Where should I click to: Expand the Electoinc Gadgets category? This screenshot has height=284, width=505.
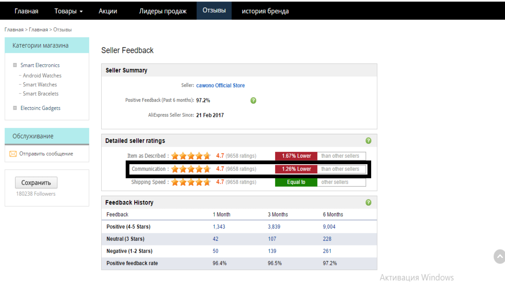(15, 108)
